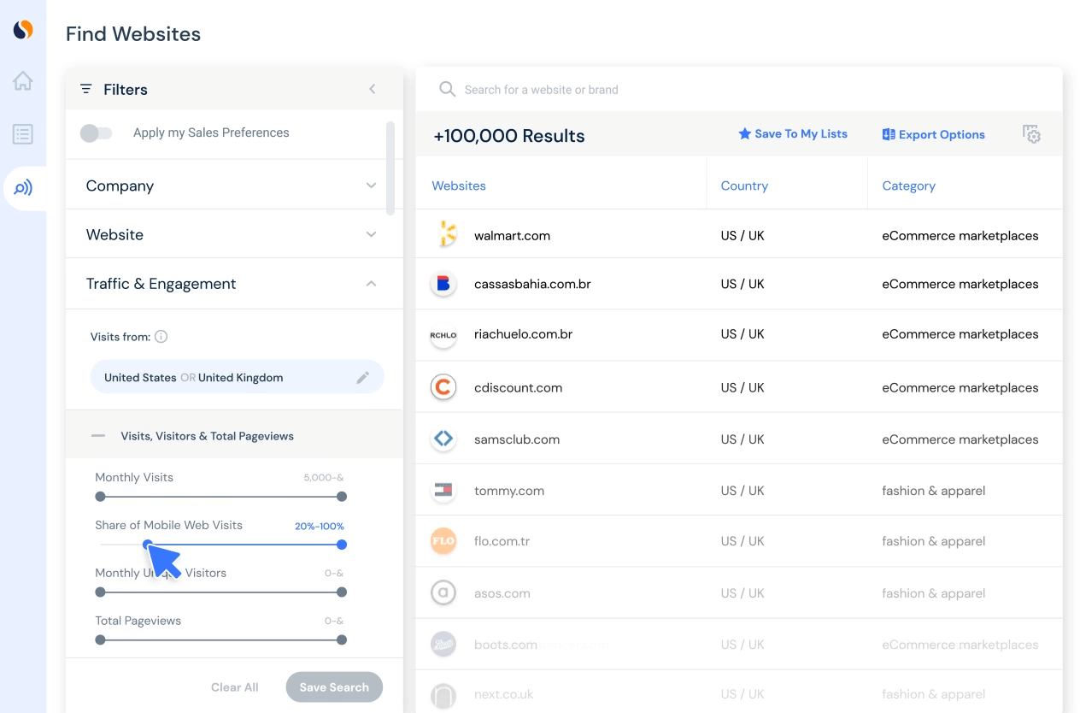The width and height of the screenshot is (1080, 713).
Task: Collapse the Filters panel with the arrow
Action: [x=373, y=89]
